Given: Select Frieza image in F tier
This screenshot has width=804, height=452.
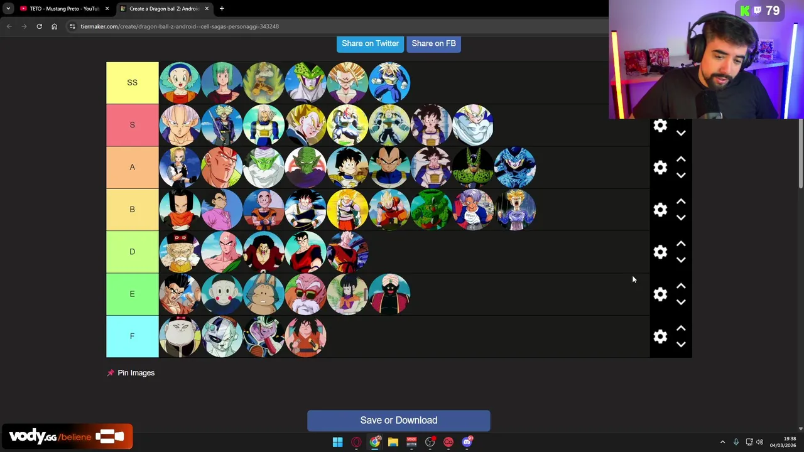Looking at the screenshot, I should 222,336.
